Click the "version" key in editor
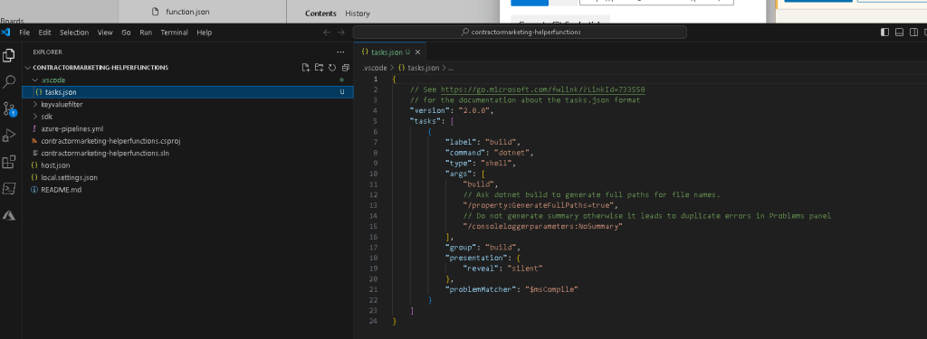 (x=430, y=110)
